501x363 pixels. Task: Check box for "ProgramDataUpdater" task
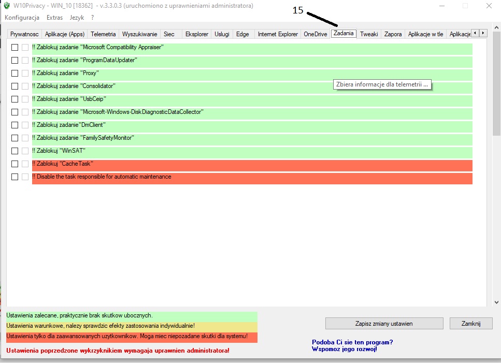point(15,61)
